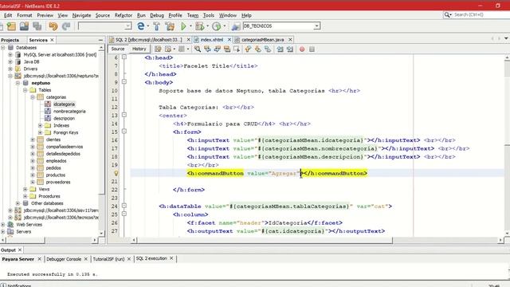Minimize the Services panel with dash icon
This screenshot has height=287, width=510.
100,40
